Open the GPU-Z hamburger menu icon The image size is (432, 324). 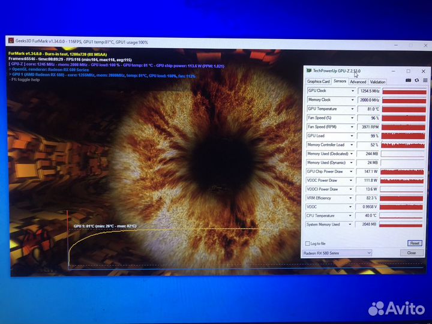[425, 80]
